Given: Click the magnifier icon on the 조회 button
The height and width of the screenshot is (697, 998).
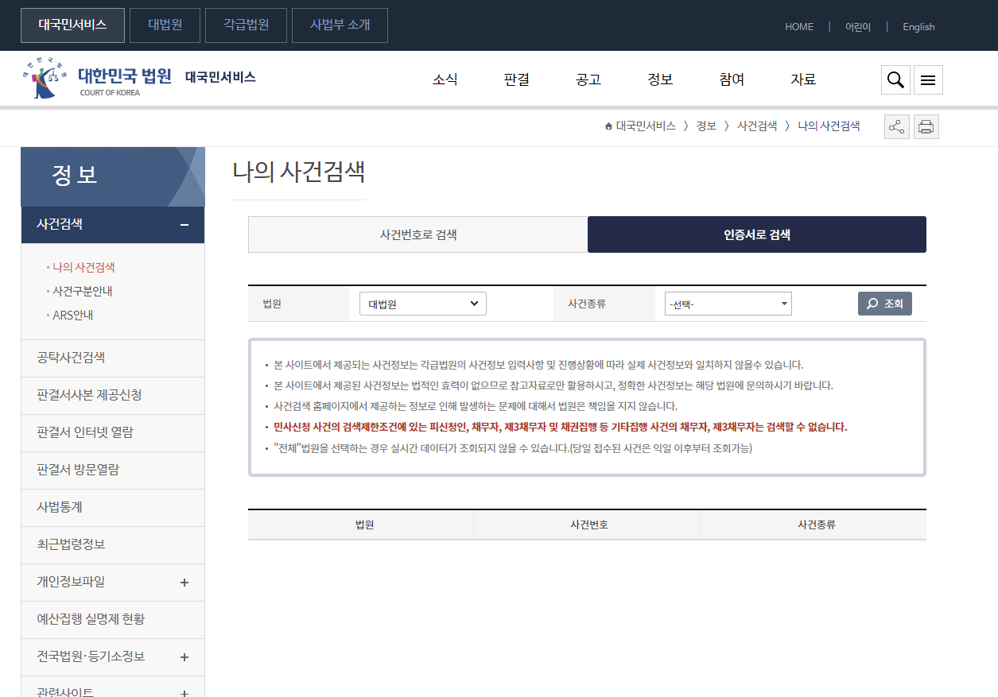Looking at the screenshot, I should [x=871, y=303].
